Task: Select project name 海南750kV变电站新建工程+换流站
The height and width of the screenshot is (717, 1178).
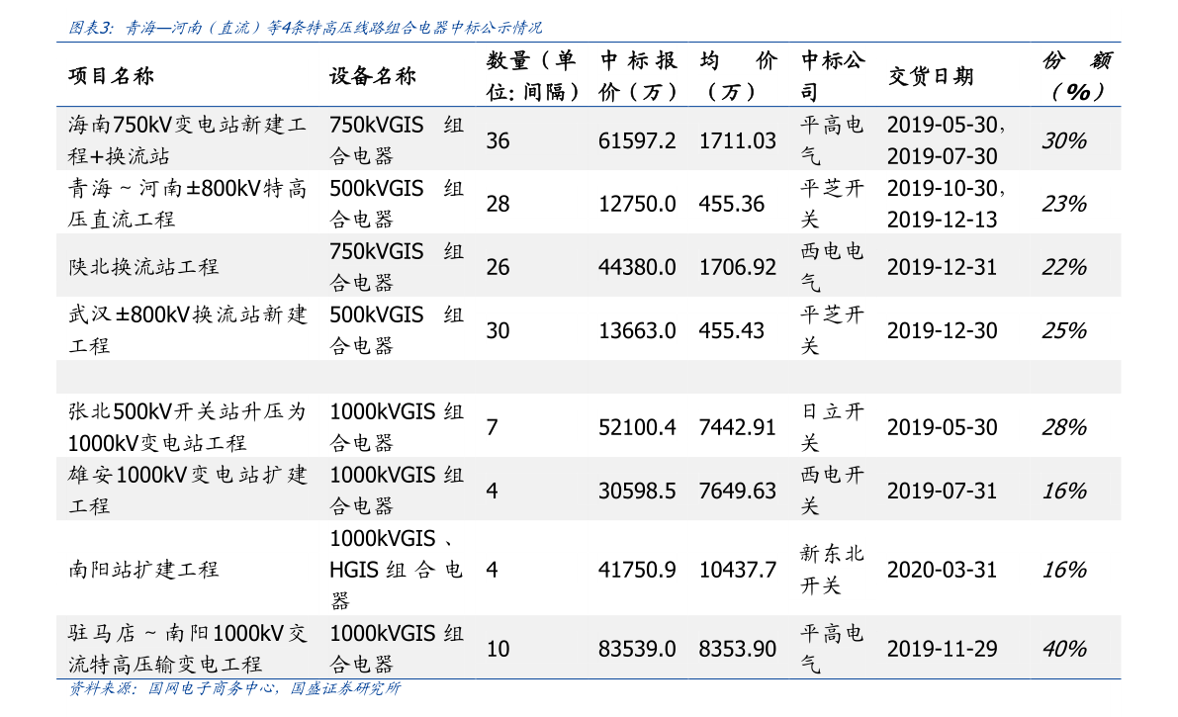Action: [187, 139]
